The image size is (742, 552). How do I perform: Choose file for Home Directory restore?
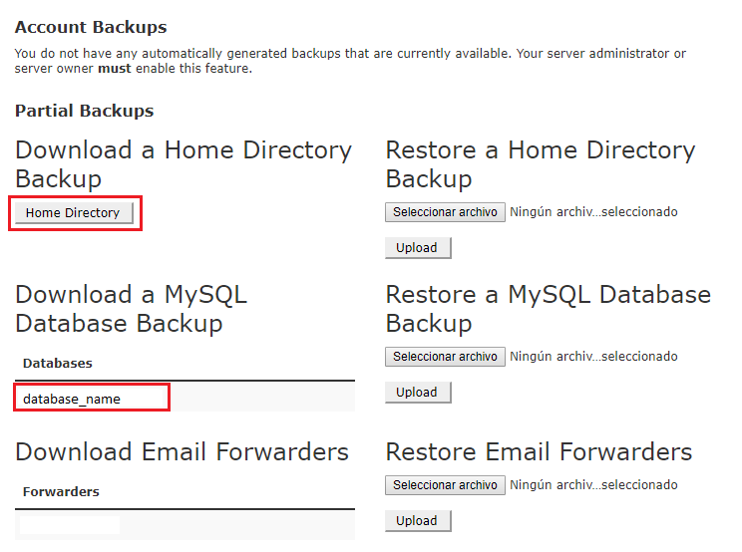pyautogui.click(x=445, y=212)
